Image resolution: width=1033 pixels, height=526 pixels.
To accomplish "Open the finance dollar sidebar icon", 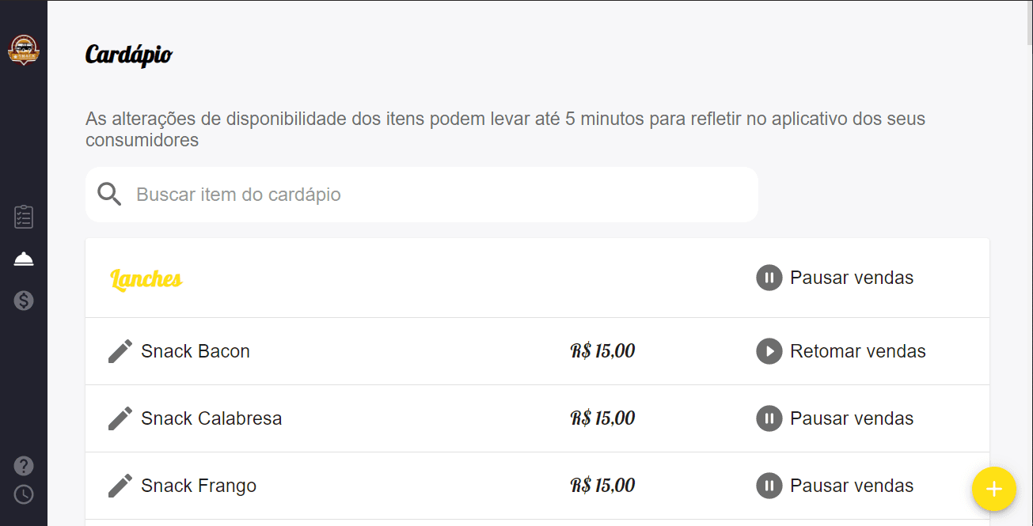I will pyautogui.click(x=24, y=301).
